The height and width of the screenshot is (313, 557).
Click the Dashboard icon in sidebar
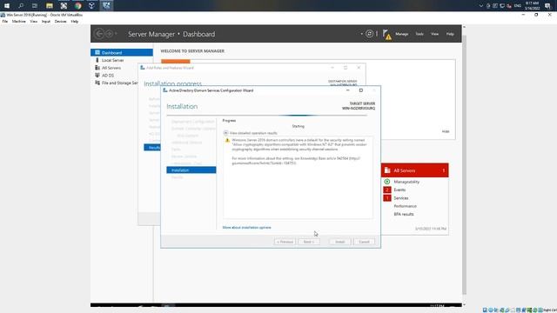point(97,52)
